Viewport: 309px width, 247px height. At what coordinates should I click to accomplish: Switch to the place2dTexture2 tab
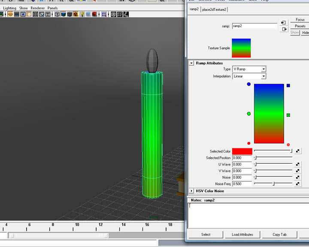click(x=214, y=9)
